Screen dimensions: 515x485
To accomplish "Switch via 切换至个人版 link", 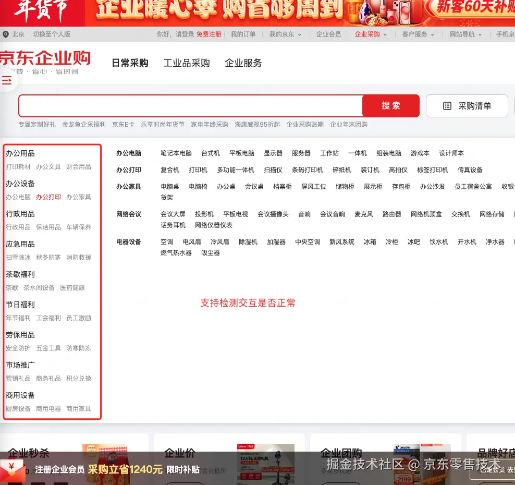I will pos(52,34).
